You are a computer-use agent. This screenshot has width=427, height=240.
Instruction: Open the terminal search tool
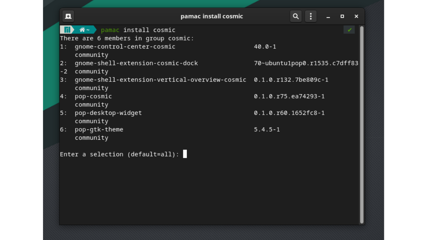(296, 16)
